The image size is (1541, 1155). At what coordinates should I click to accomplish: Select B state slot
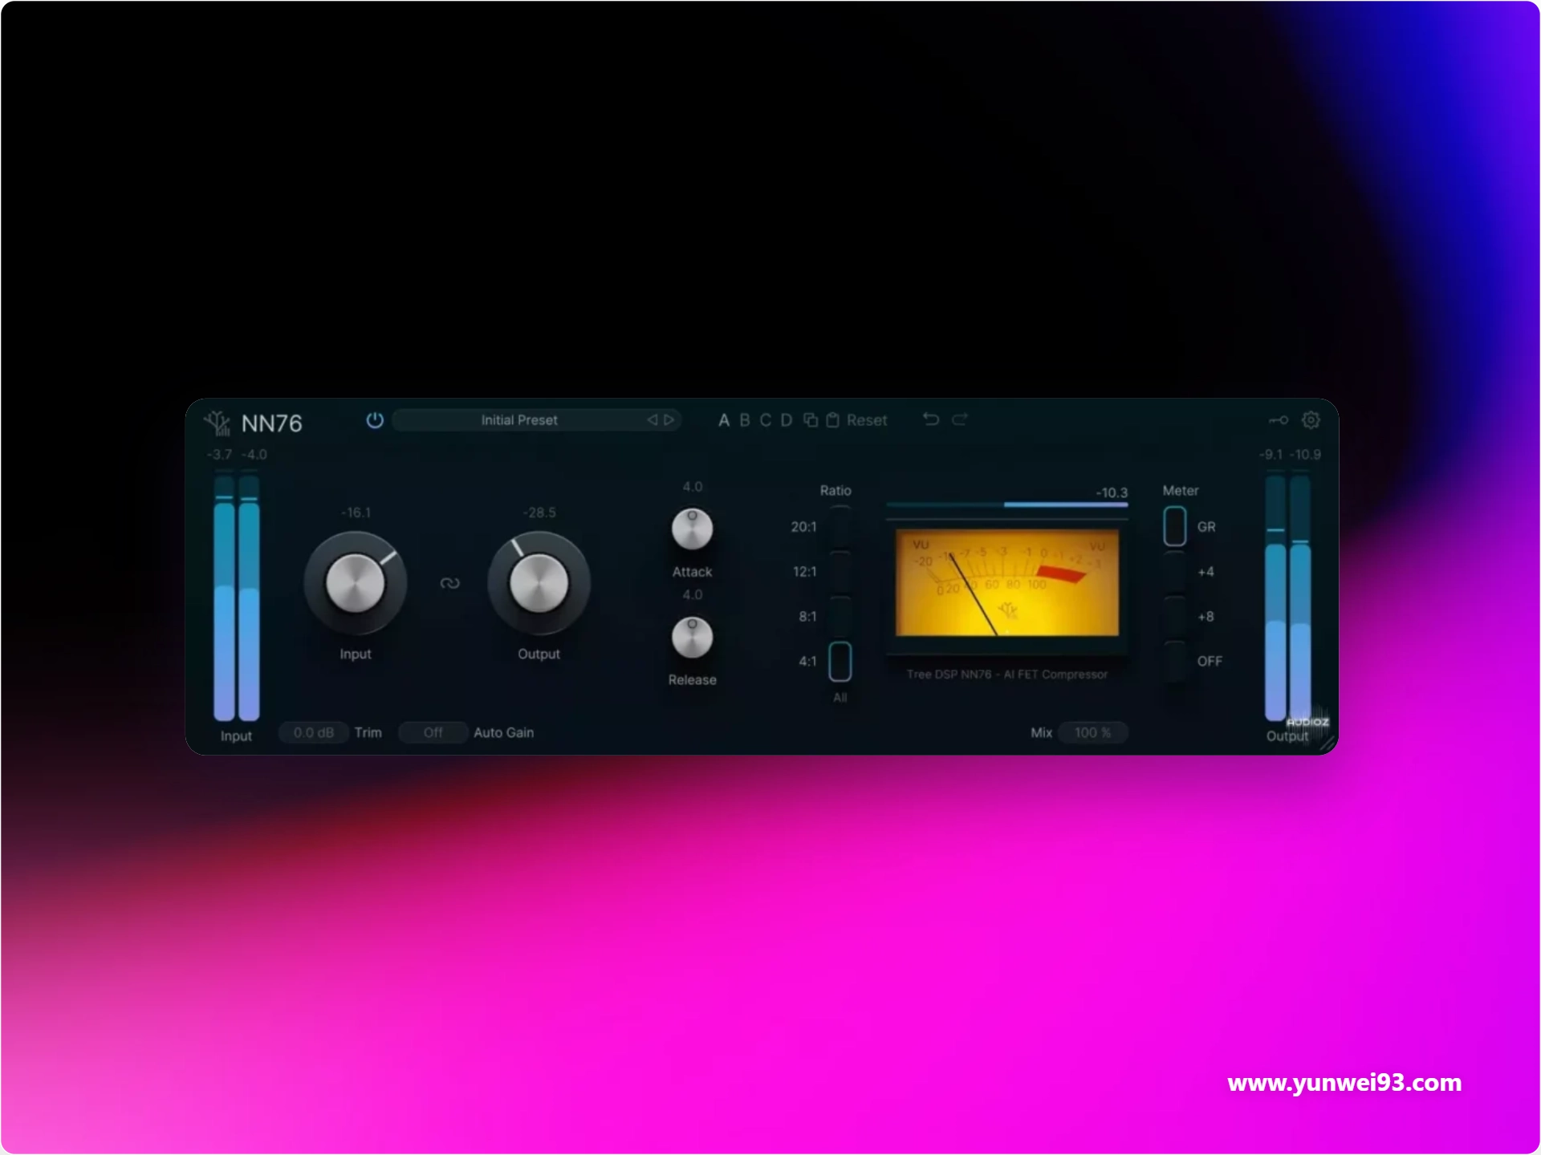745,420
